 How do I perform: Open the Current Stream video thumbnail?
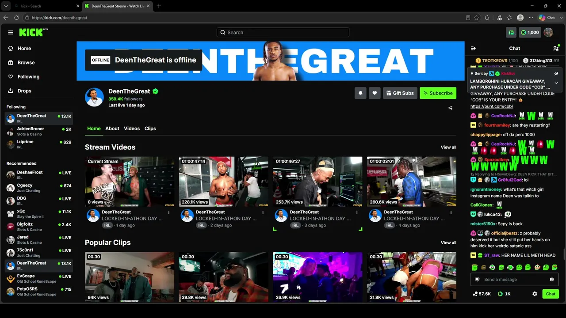point(130,182)
